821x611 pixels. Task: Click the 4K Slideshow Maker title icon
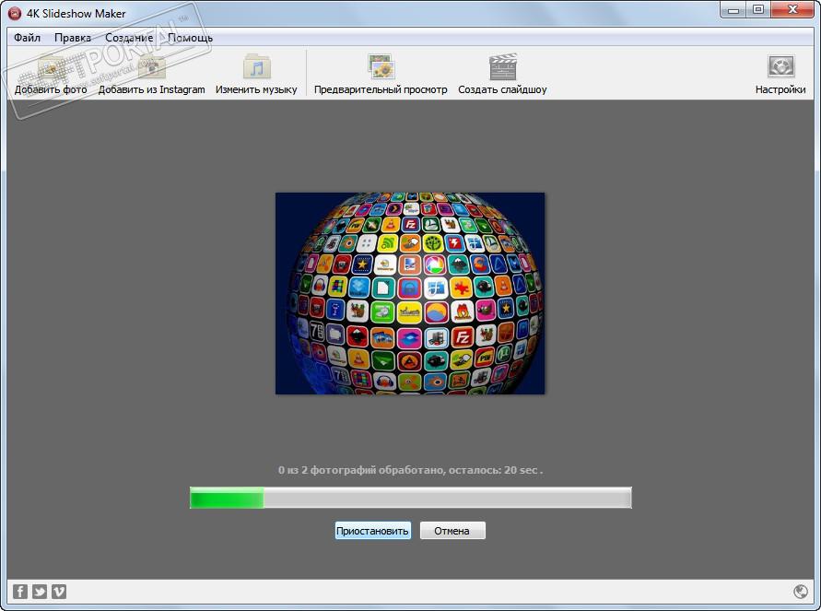point(15,13)
